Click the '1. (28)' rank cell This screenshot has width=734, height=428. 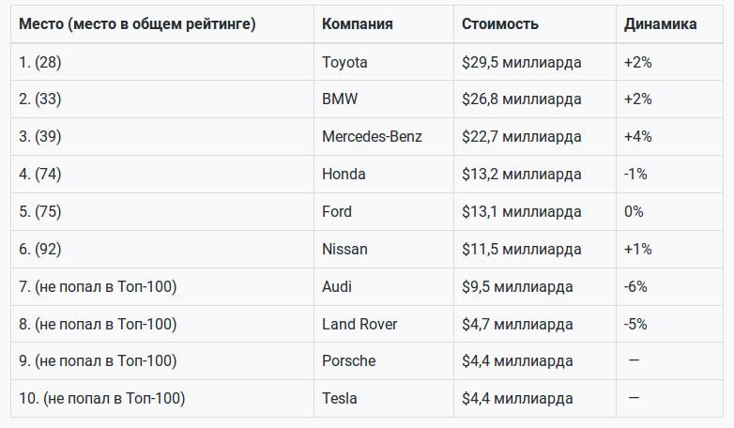click(x=39, y=62)
